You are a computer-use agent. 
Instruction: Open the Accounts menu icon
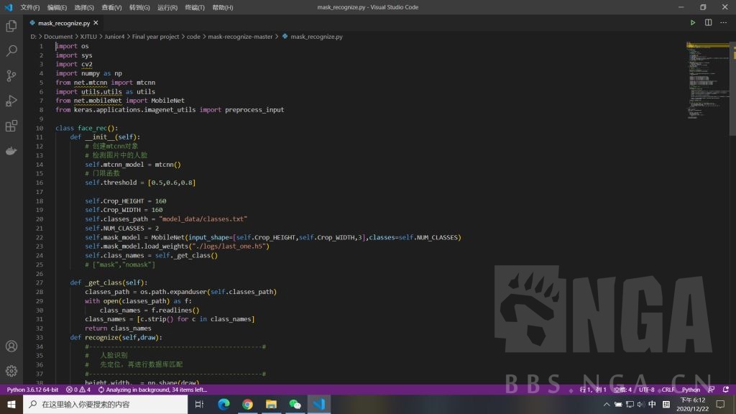(x=11, y=346)
